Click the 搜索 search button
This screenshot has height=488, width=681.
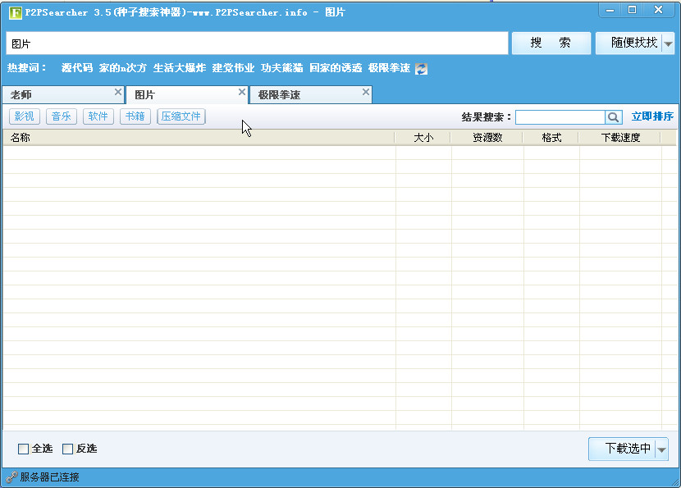pos(551,43)
